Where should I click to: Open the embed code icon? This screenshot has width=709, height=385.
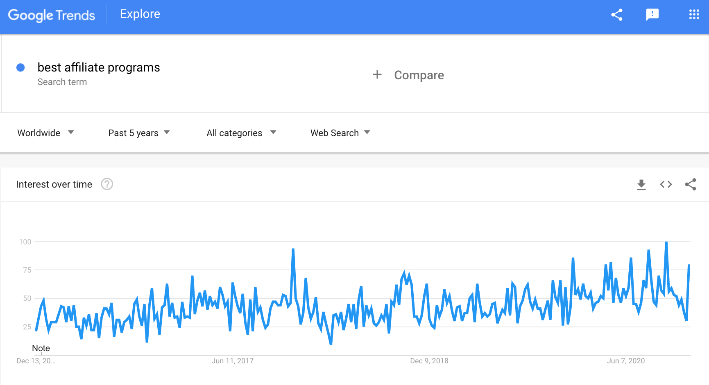(x=666, y=185)
